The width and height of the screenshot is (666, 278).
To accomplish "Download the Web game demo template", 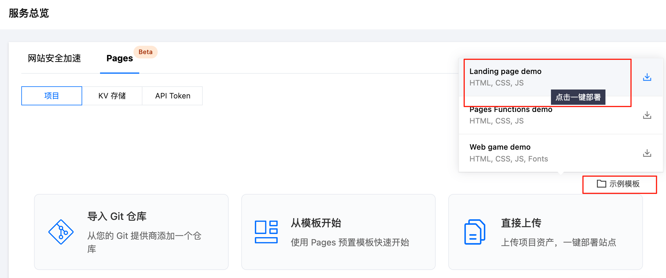I will tap(647, 153).
